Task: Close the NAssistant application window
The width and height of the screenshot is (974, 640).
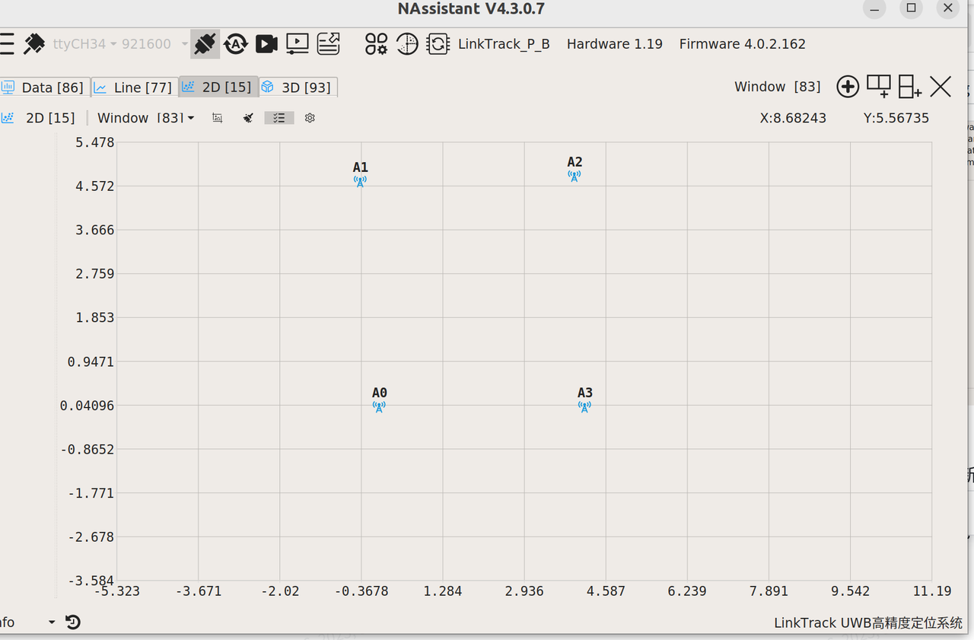Action: (947, 8)
